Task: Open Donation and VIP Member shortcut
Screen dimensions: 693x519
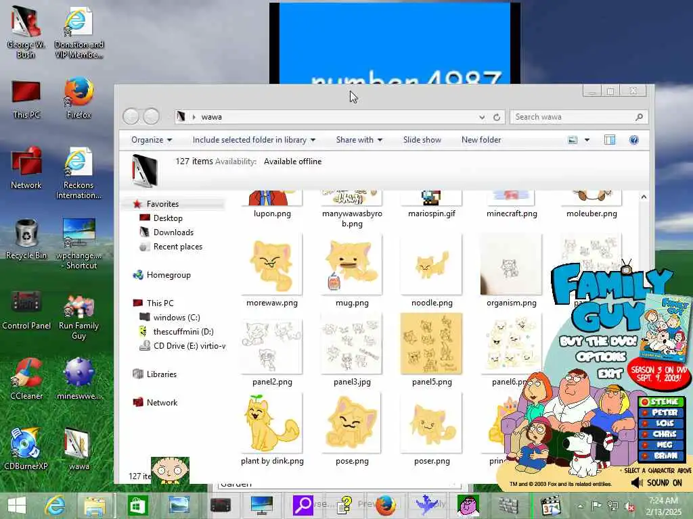Action: pos(79,32)
